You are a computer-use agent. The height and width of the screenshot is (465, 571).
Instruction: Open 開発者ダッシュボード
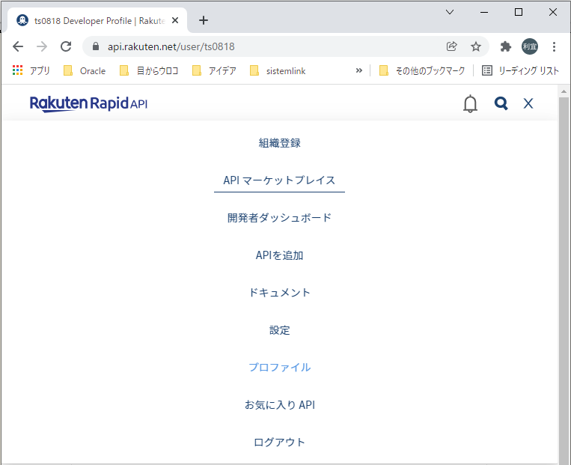pos(279,218)
